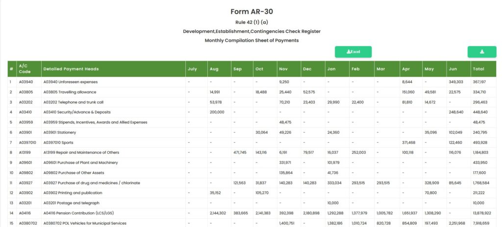Click Stipends Nov value 48,475
502x227 pixels.
click(285, 122)
